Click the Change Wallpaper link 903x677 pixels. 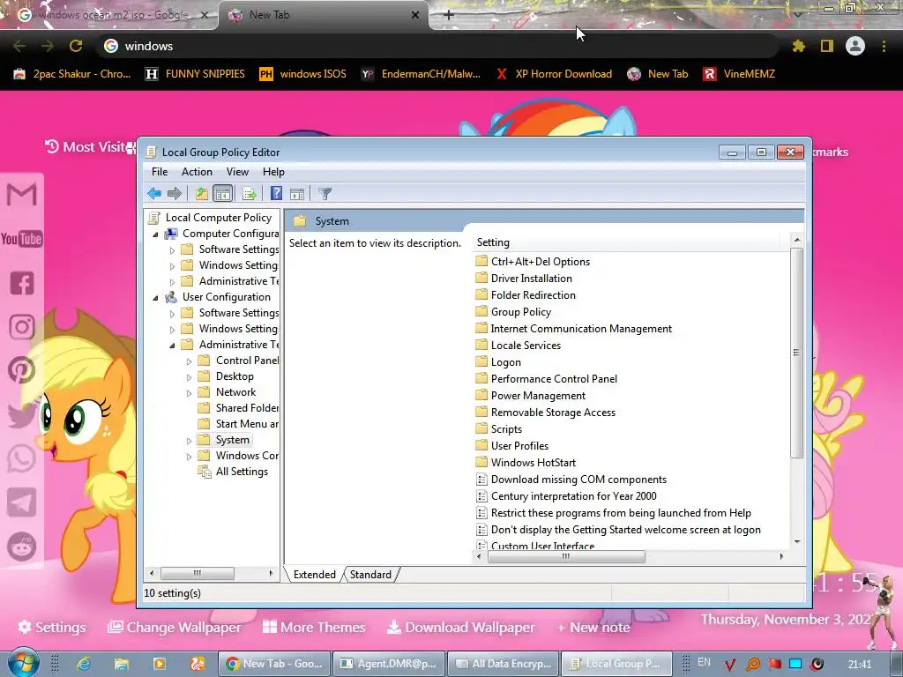[x=175, y=627]
